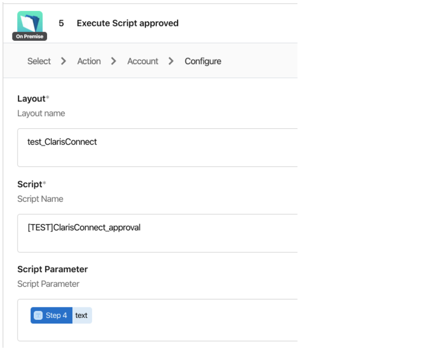Go to the Action breadcrumb step

click(89, 61)
